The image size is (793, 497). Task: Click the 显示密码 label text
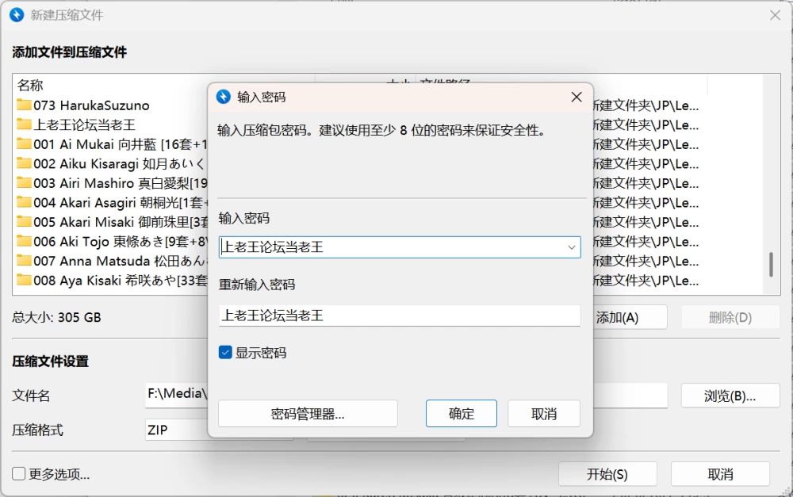click(261, 353)
